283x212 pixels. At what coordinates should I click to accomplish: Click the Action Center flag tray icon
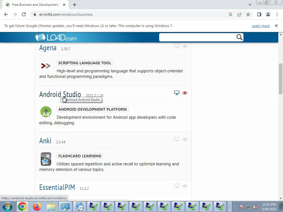click(x=242, y=207)
